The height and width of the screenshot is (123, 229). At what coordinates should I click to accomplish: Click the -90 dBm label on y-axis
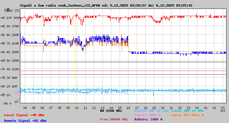[x=9, y=104]
